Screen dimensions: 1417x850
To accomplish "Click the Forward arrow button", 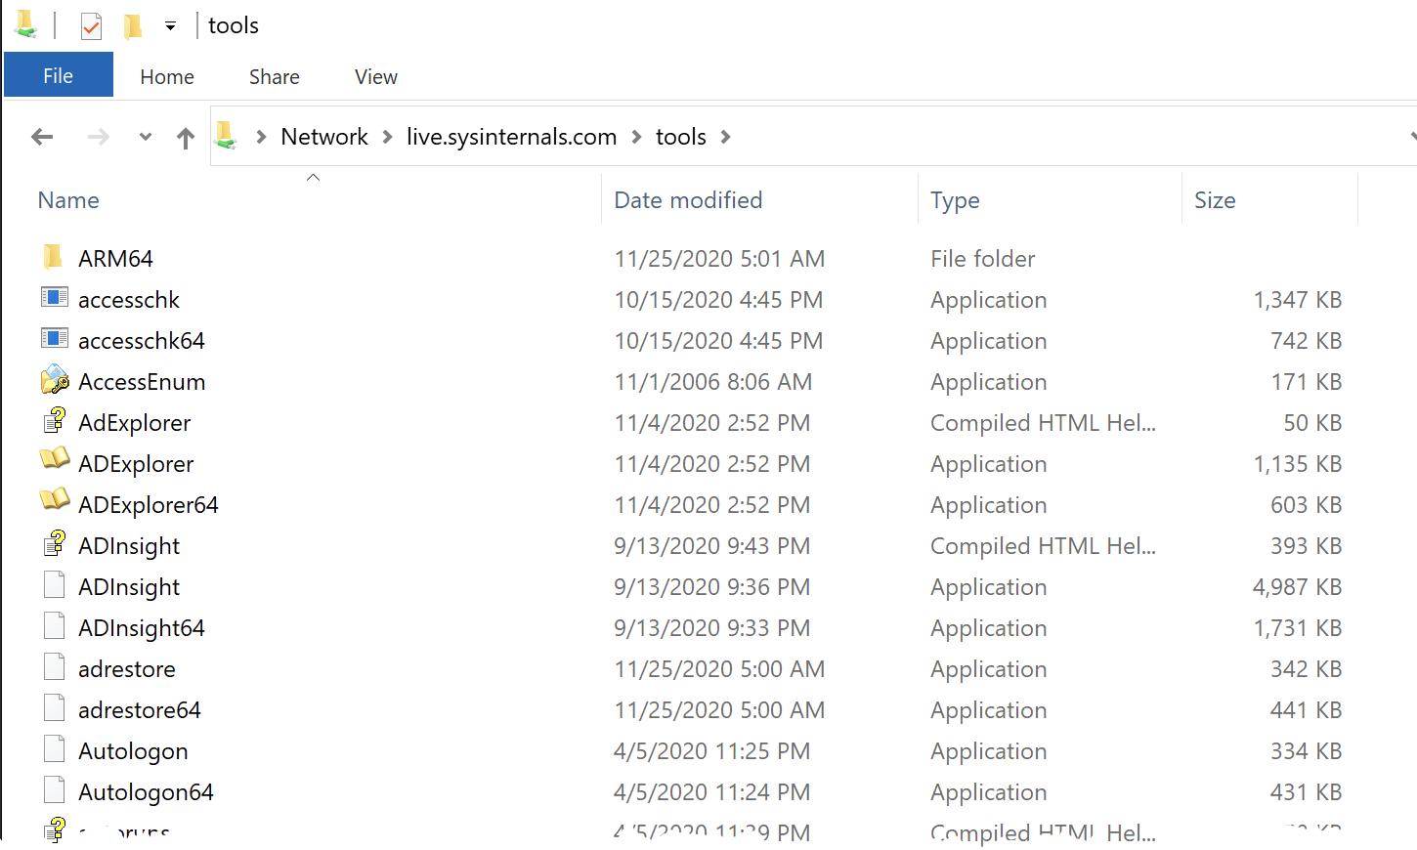I will [x=98, y=137].
